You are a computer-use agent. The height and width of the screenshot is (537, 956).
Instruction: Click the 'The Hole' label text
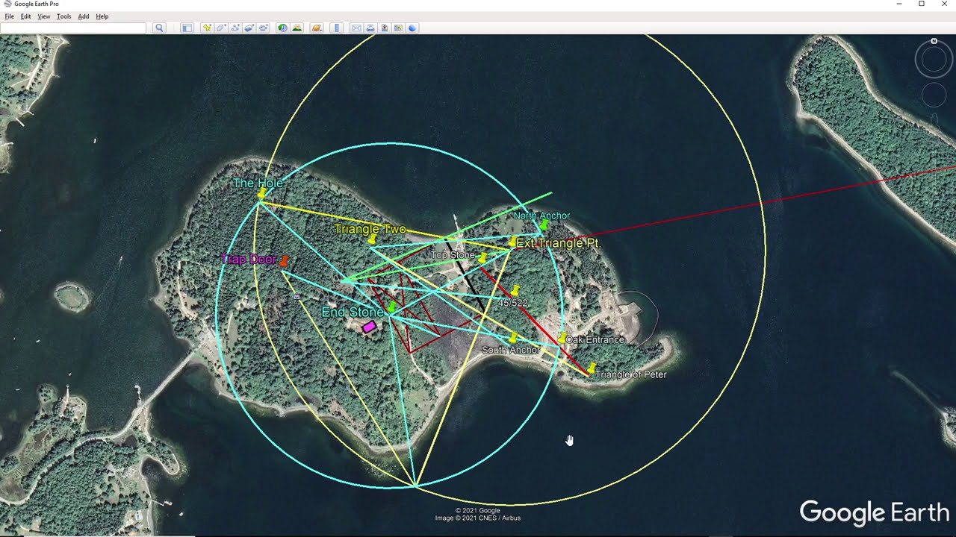tap(258, 183)
